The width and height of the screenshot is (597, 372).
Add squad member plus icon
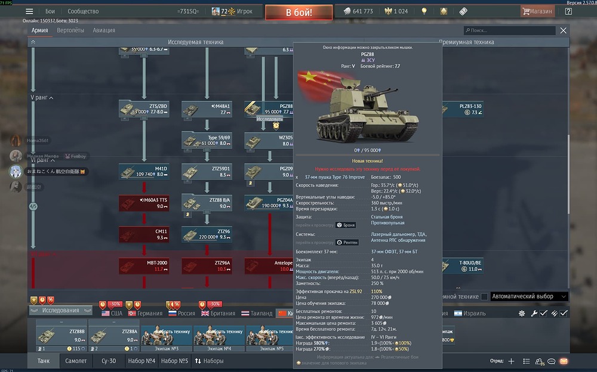pyautogui.click(x=512, y=361)
